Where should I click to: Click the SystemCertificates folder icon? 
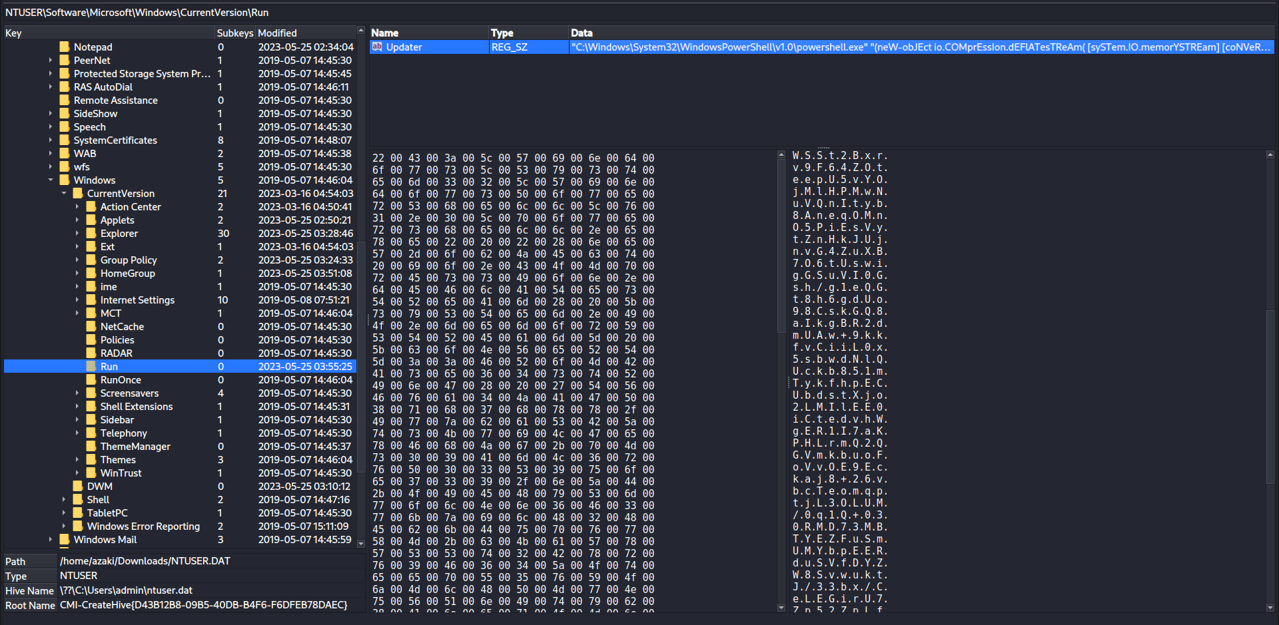pyautogui.click(x=65, y=140)
